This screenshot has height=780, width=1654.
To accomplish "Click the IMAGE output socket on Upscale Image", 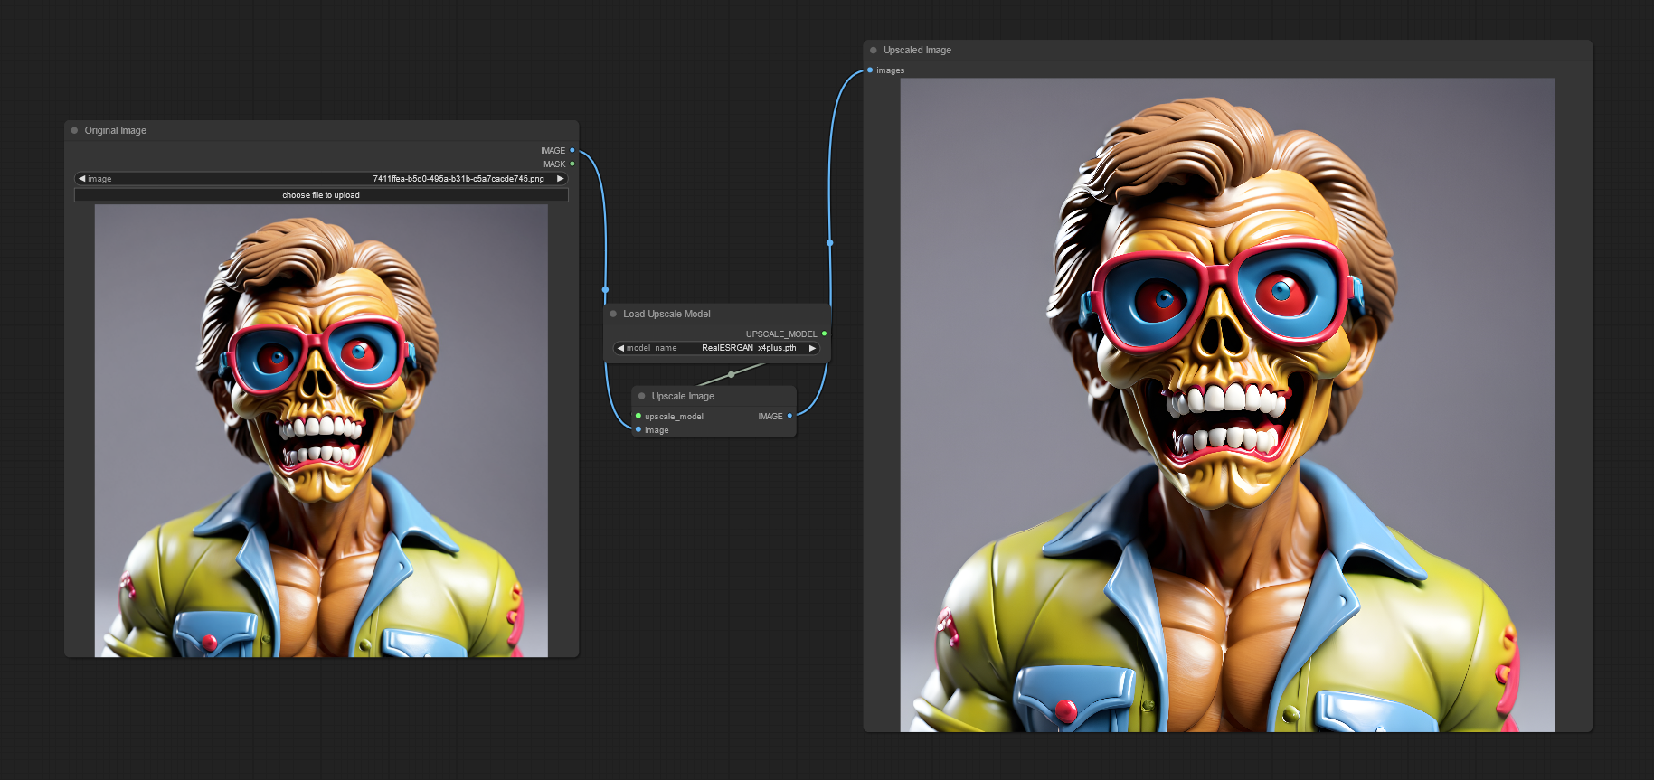I will 789,416.
